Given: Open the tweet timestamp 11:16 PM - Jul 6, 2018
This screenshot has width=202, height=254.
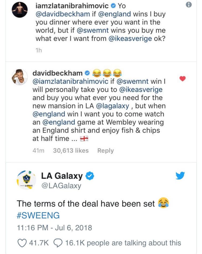Looking at the screenshot, I should [x=54, y=228].
